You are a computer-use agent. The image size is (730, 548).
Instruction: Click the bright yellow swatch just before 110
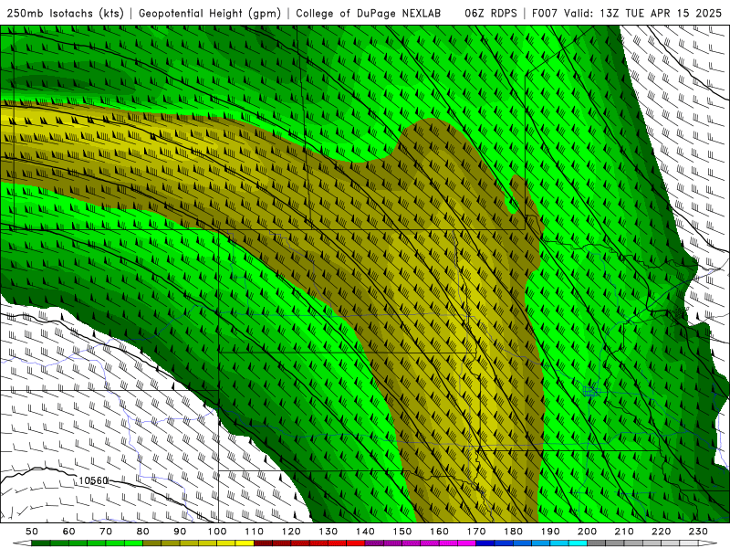tap(245, 543)
